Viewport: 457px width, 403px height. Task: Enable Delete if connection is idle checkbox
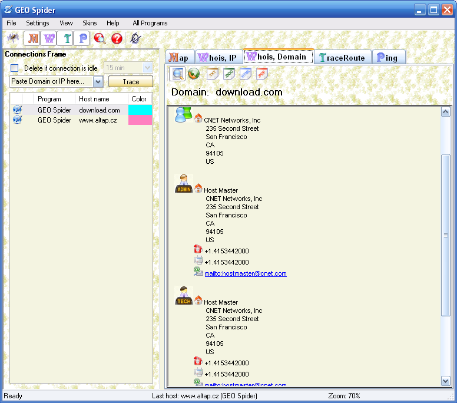pos(14,68)
